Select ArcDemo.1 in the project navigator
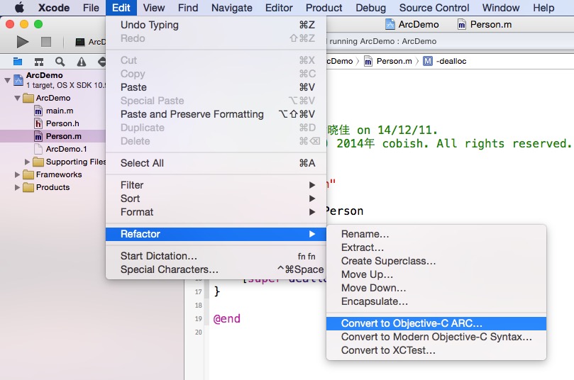 66,149
